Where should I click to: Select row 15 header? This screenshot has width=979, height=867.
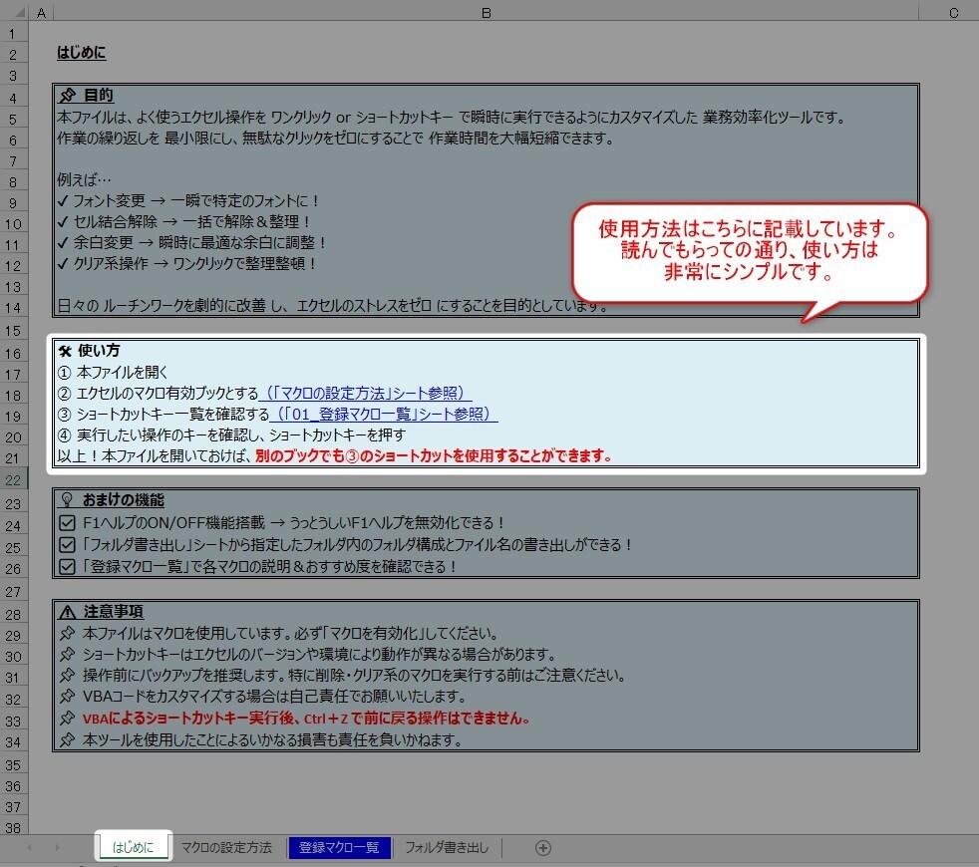coord(14,331)
